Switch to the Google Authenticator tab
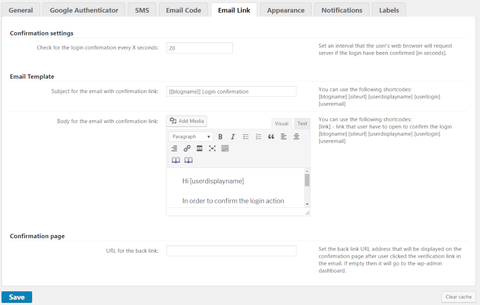Image resolution: width=480 pixels, height=305 pixels. tap(84, 10)
